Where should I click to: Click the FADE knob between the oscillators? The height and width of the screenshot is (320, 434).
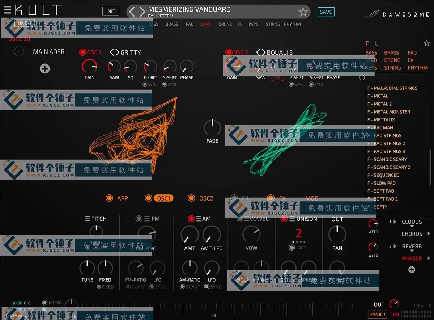point(212,128)
